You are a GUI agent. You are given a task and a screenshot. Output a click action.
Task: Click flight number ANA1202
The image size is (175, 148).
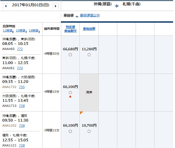point(9,126)
